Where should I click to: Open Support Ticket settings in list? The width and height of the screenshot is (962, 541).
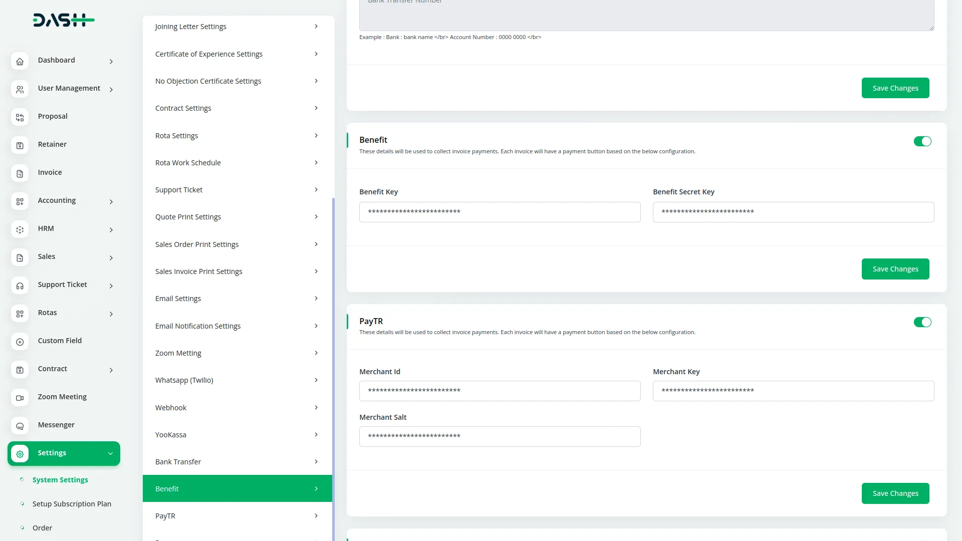pyautogui.click(x=237, y=189)
